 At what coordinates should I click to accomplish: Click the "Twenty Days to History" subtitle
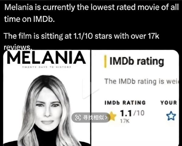click(x=47, y=67)
